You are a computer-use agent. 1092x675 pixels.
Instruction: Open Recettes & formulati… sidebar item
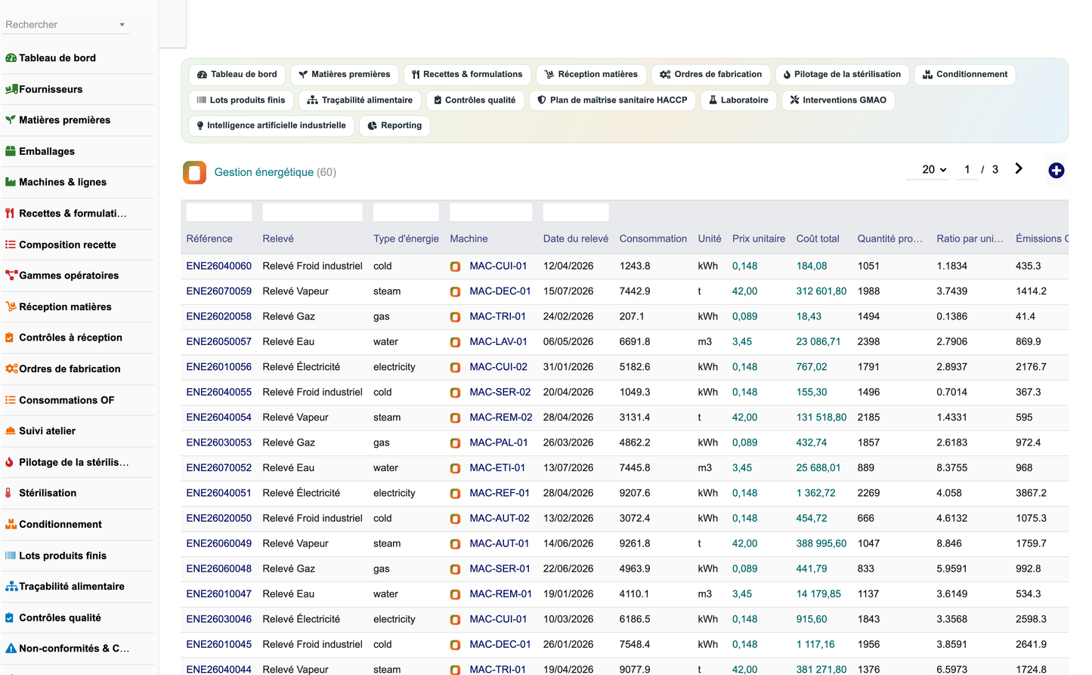point(73,214)
